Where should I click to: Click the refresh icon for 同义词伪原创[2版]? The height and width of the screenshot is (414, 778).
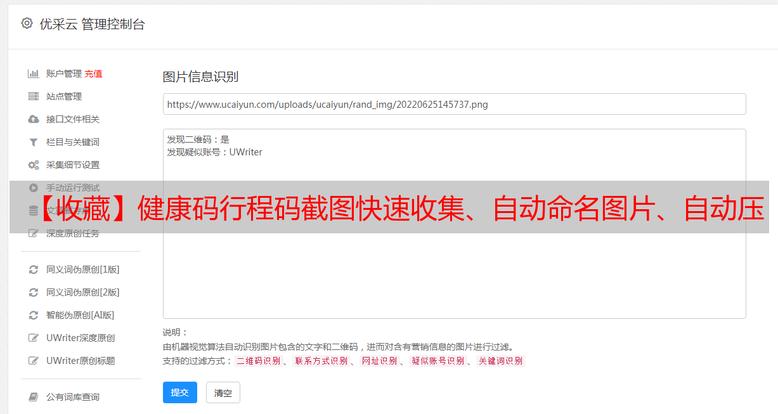(x=34, y=292)
